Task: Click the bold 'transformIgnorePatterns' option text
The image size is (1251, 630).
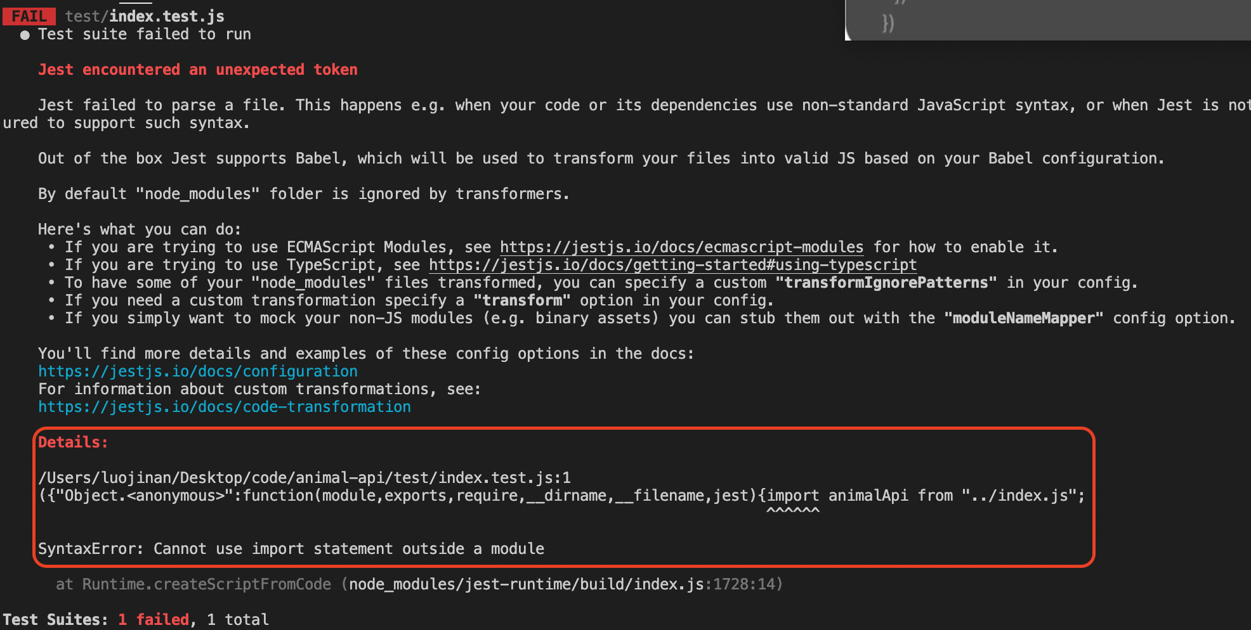Action: click(x=886, y=283)
